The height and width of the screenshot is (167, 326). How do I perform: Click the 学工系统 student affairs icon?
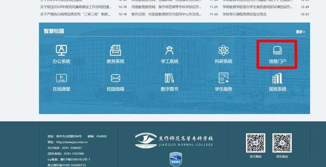169,54
